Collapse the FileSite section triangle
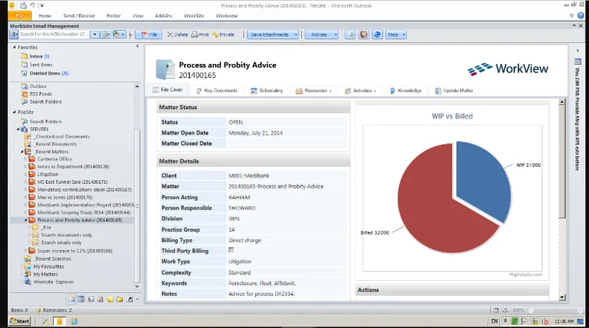 click(14, 113)
